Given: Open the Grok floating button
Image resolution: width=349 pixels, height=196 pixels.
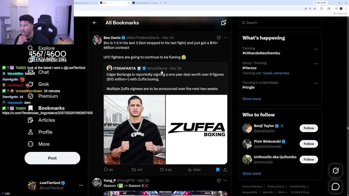Looking at the screenshot, I should click(336, 171).
